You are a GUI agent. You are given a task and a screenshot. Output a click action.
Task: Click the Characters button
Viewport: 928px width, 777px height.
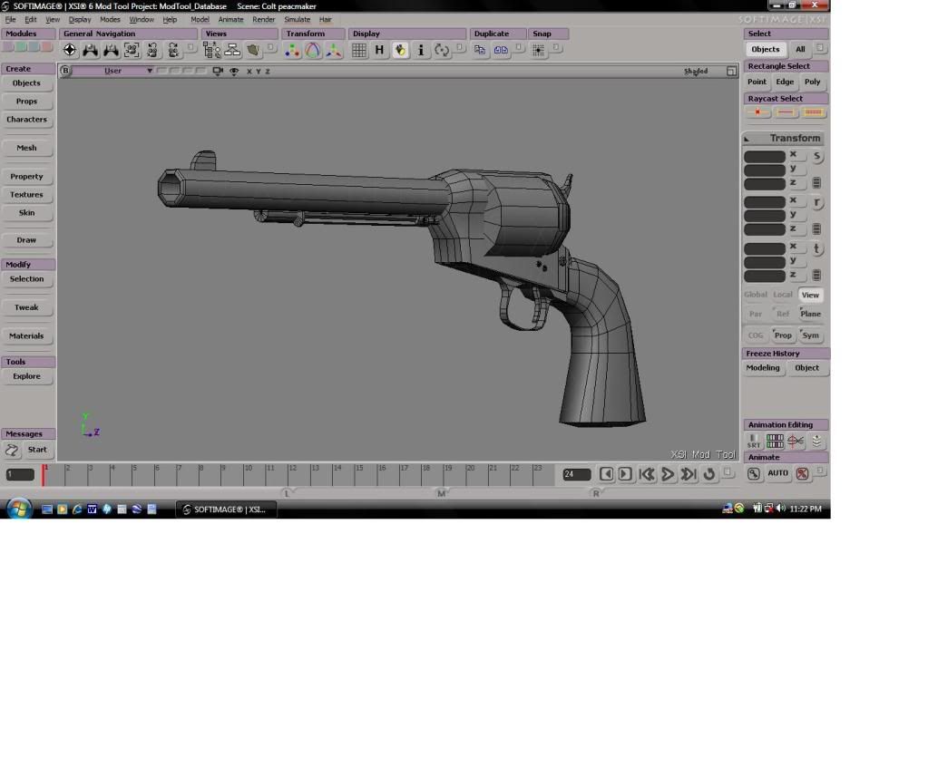(x=26, y=120)
